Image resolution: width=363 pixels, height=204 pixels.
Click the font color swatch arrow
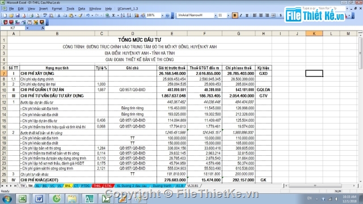click(x=349, y=16)
